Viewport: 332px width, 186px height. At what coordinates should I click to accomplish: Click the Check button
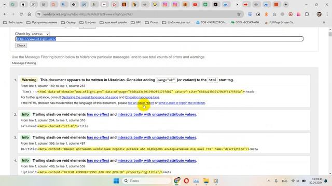21,45
